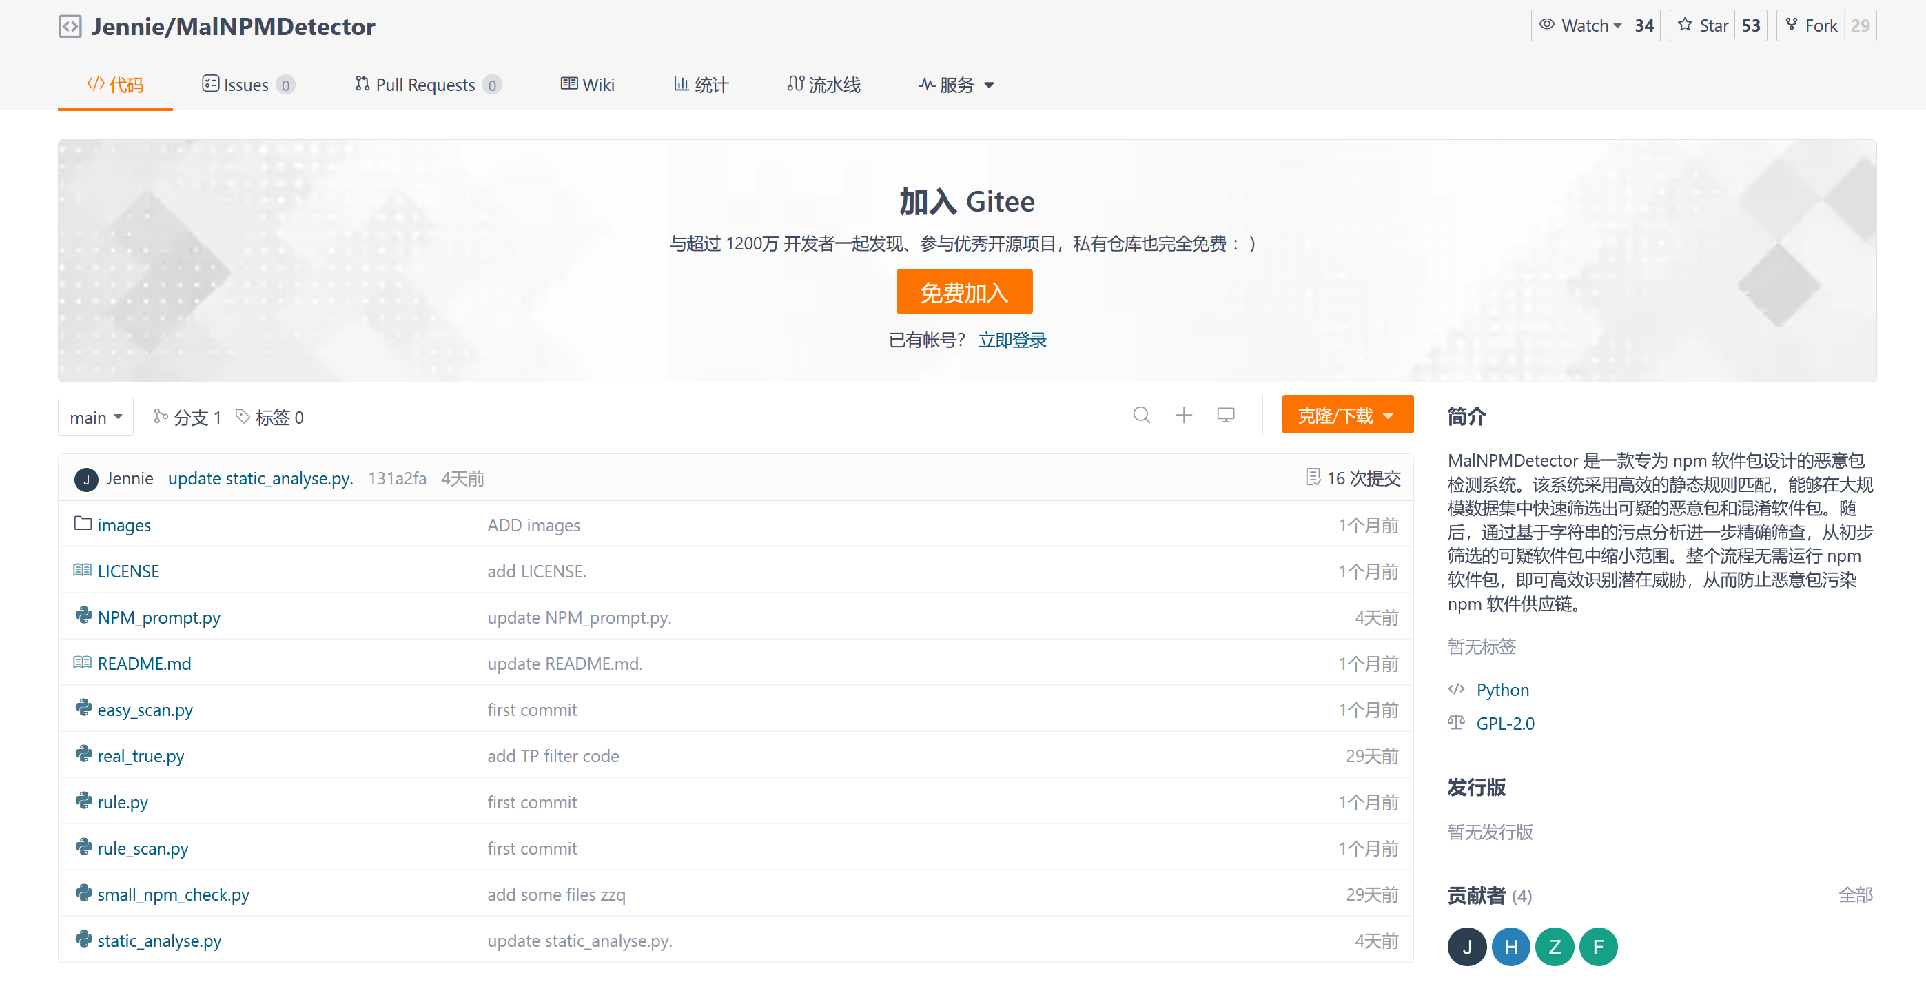Switch to the 代码 tab
Screen dimensions: 1926x982
pos(115,85)
